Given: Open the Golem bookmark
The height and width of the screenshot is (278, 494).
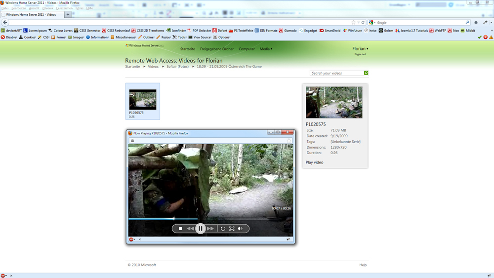Looking at the screenshot, I should point(386,31).
